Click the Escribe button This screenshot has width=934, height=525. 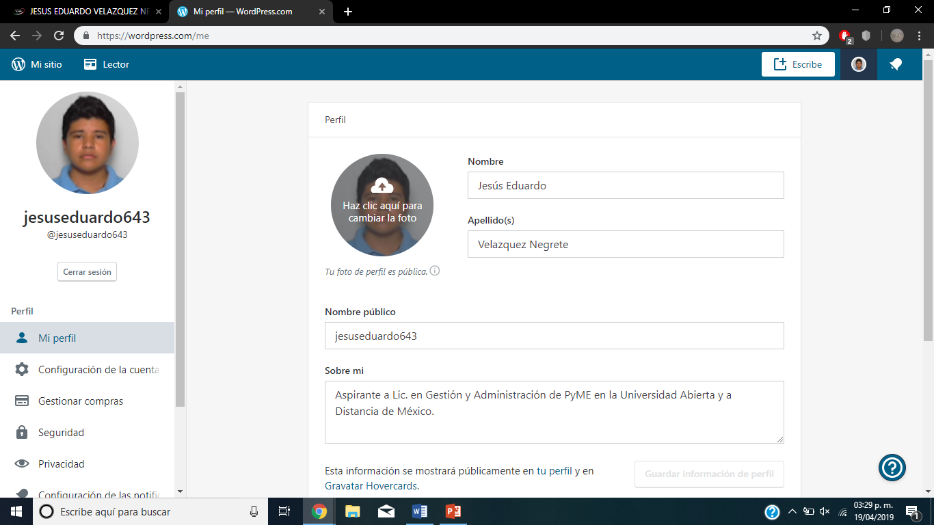798,64
